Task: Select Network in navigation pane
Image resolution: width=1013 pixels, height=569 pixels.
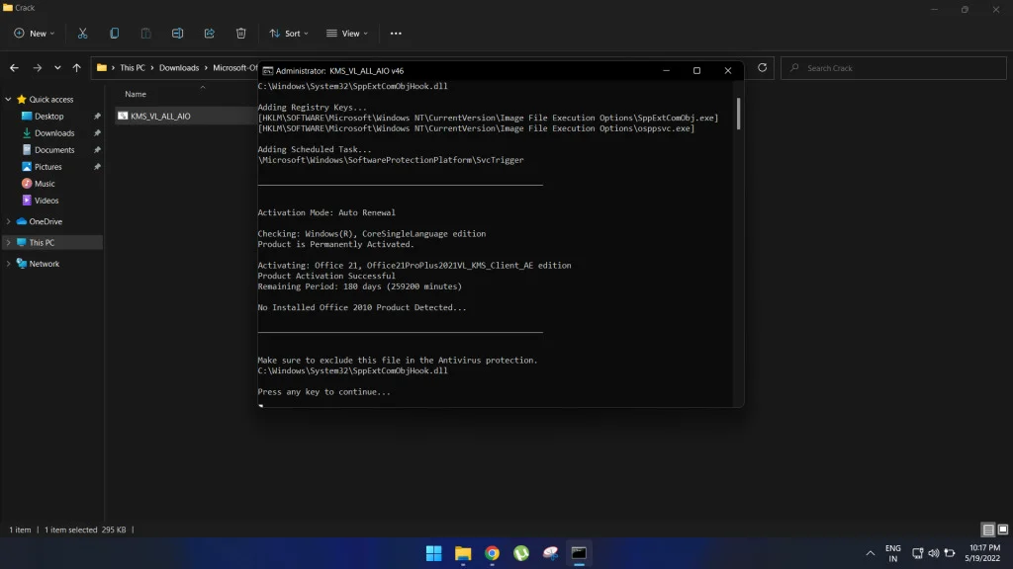Action: tap(44, 264)
